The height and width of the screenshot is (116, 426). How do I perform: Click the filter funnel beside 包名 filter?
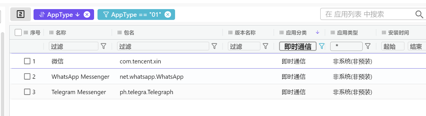point(215,46)
